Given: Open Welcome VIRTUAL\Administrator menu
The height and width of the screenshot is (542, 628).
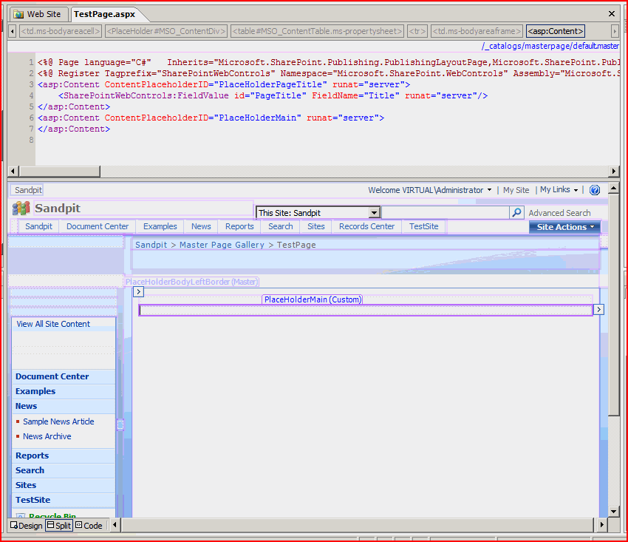Looking at the screenshot, I should 429,190.
